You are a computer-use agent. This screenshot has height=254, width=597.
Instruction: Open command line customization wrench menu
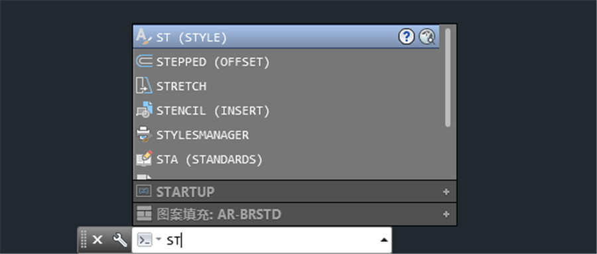(120, 240)
